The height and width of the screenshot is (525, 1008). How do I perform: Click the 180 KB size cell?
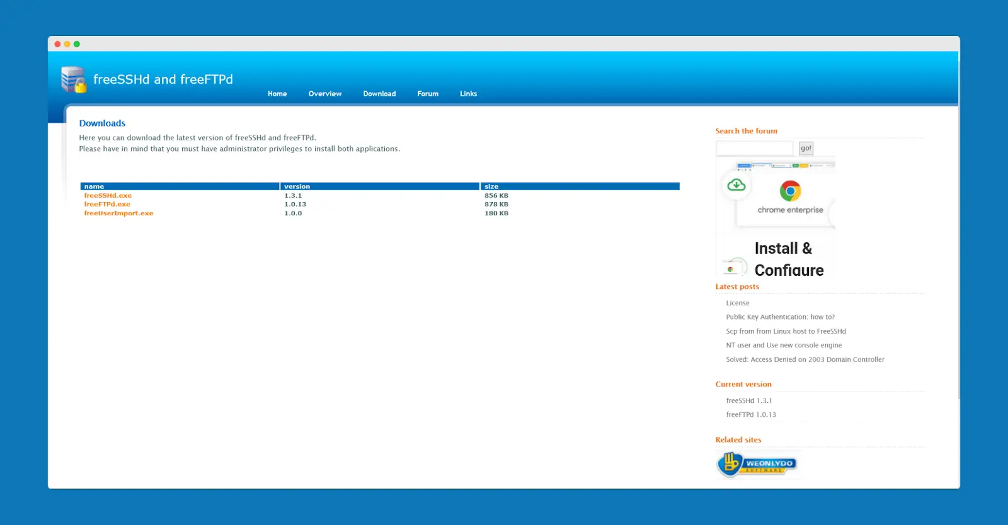(x=496, y=213)
